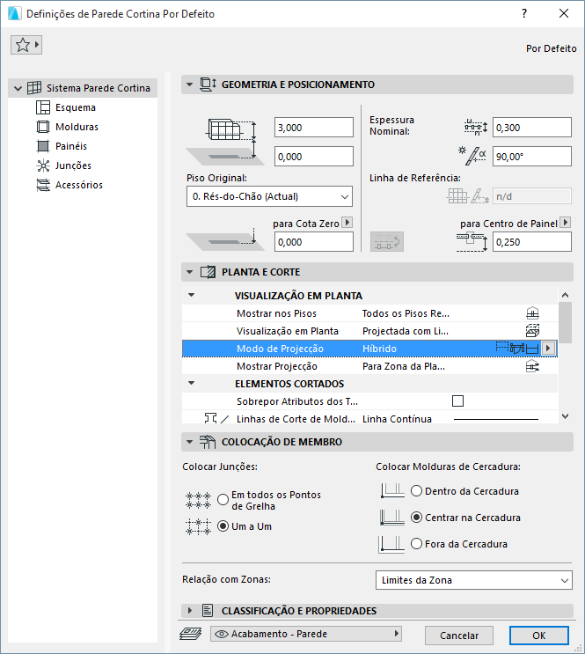Click the Mostrar nos Pisos story icon
Image resolution: width=585 pixels, height=654 pixels.
pyautogui.click(x=532, y=313)
